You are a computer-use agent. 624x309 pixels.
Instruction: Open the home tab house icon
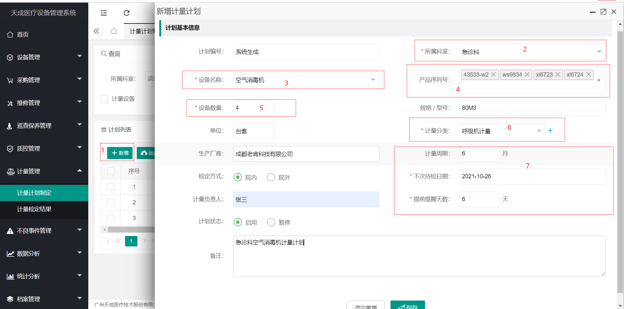coord(114,31)
